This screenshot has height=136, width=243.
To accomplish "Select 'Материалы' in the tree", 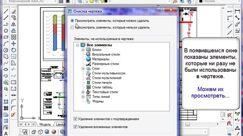I will 101,59.
